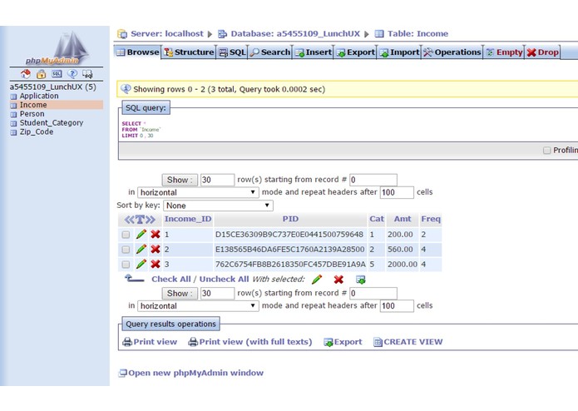578x411 pixels.
Task: Open the Export tab
Action: (356, 52)
